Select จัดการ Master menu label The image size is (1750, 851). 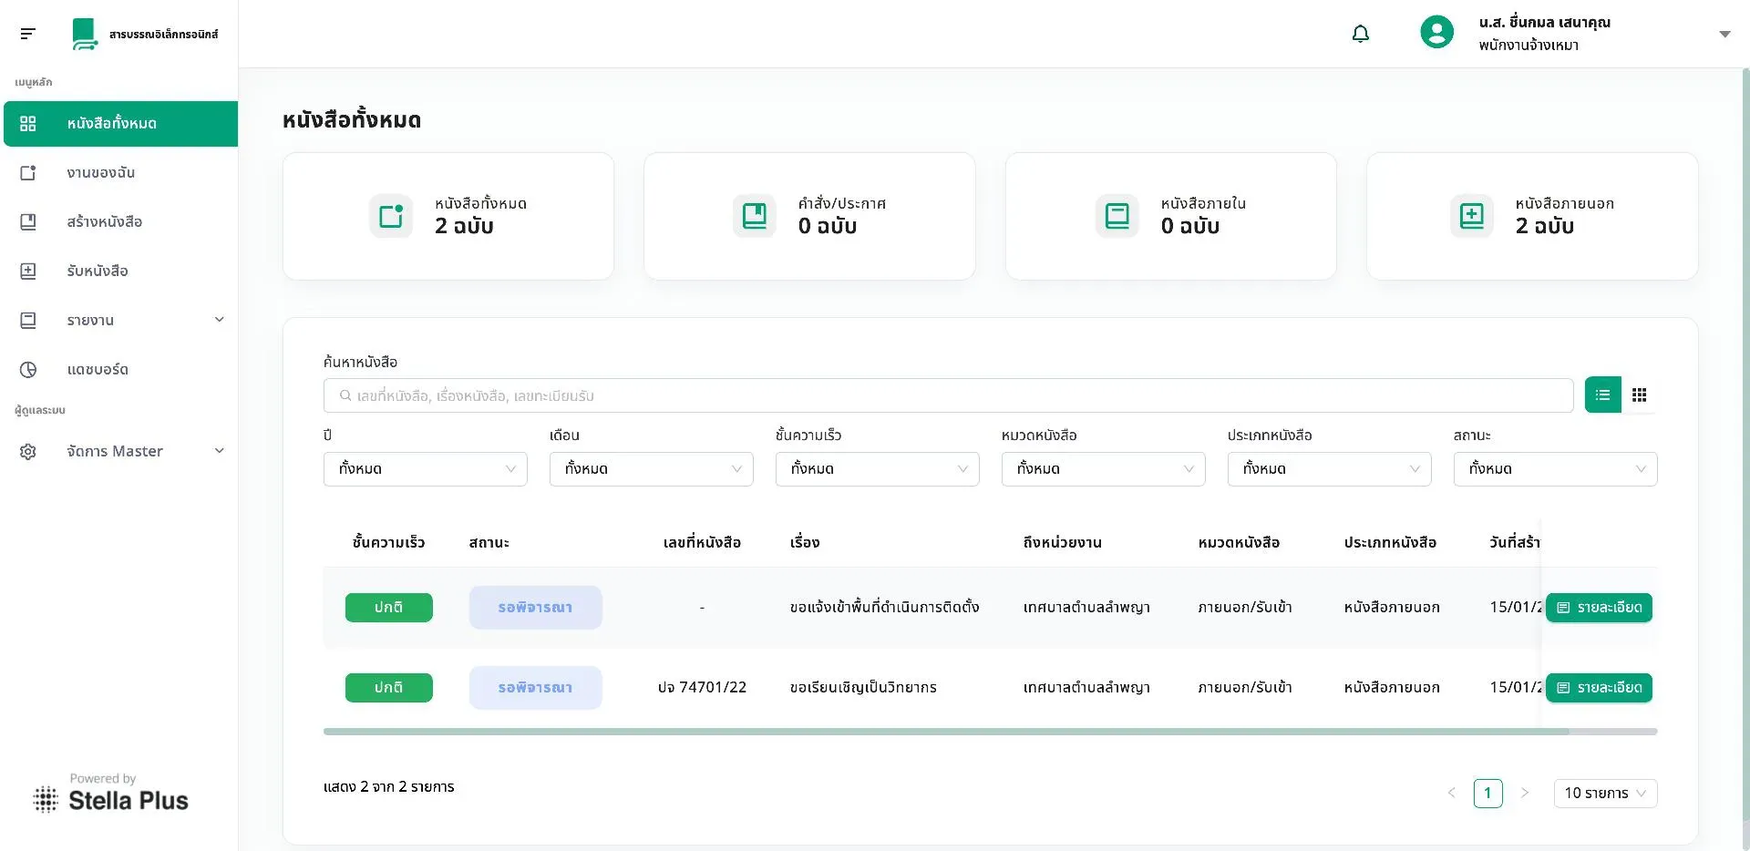115,452
